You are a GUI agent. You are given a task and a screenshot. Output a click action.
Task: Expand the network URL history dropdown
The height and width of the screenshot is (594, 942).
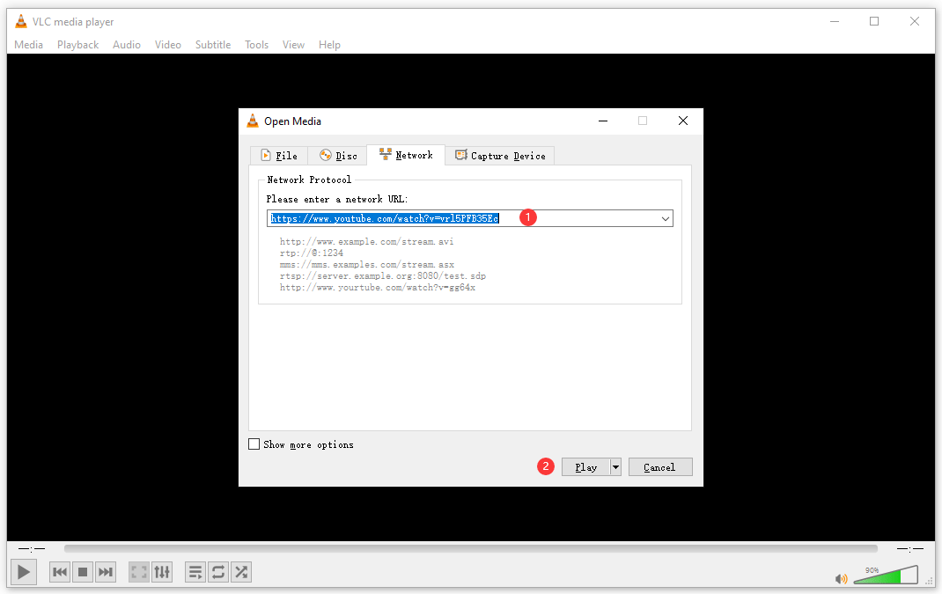(665, 218)
